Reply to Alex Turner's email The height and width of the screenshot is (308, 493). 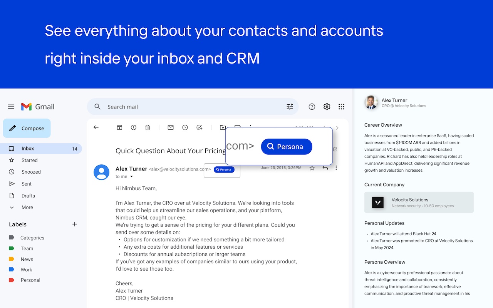[x=325, y=168]
